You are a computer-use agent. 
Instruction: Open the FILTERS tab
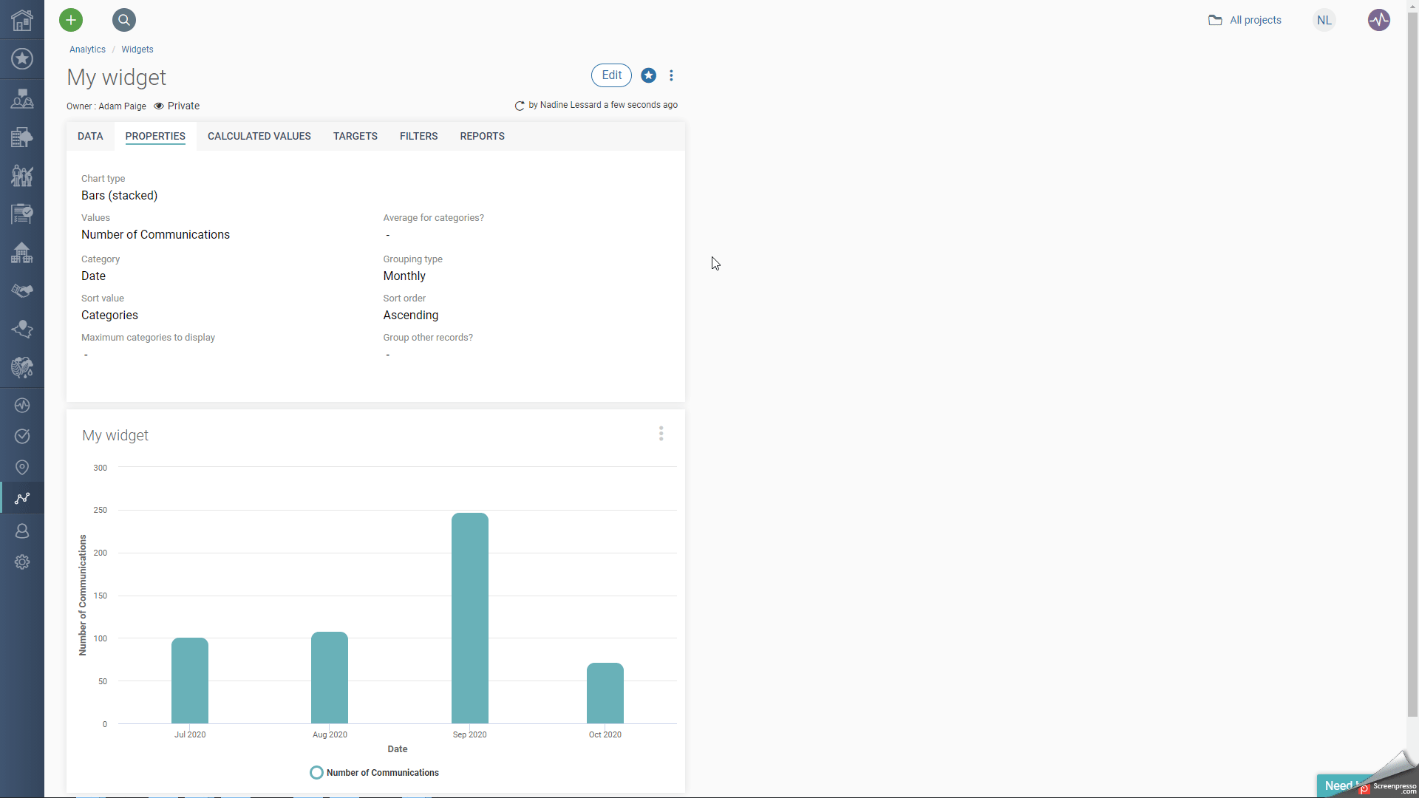[x=418, y=136]
